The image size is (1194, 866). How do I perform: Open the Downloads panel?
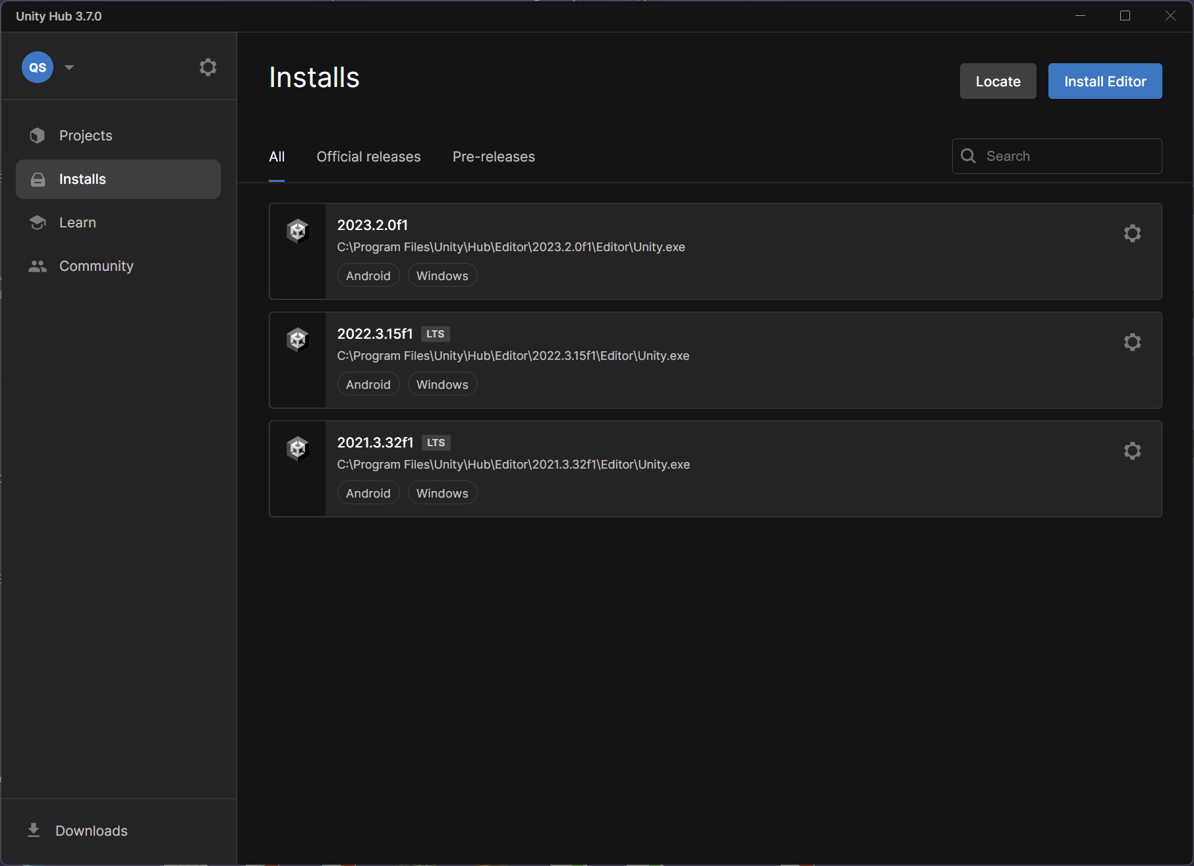91,830
